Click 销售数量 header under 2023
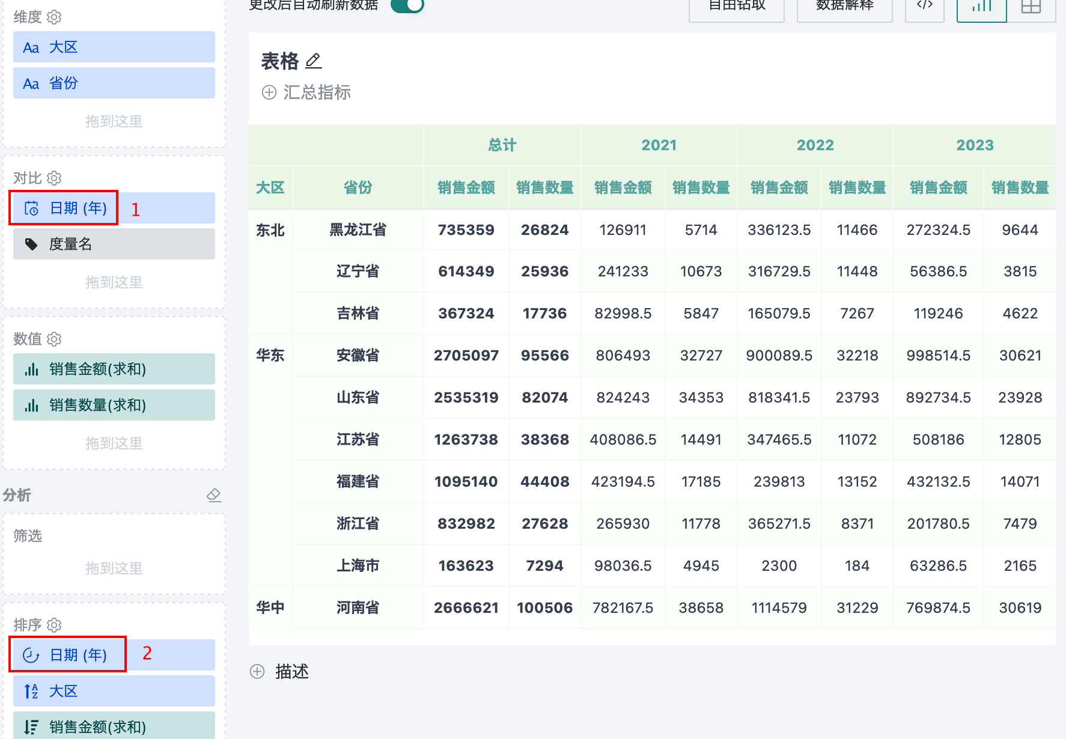This screenshot has width=1066, height=739. (x=1020, y=187)
